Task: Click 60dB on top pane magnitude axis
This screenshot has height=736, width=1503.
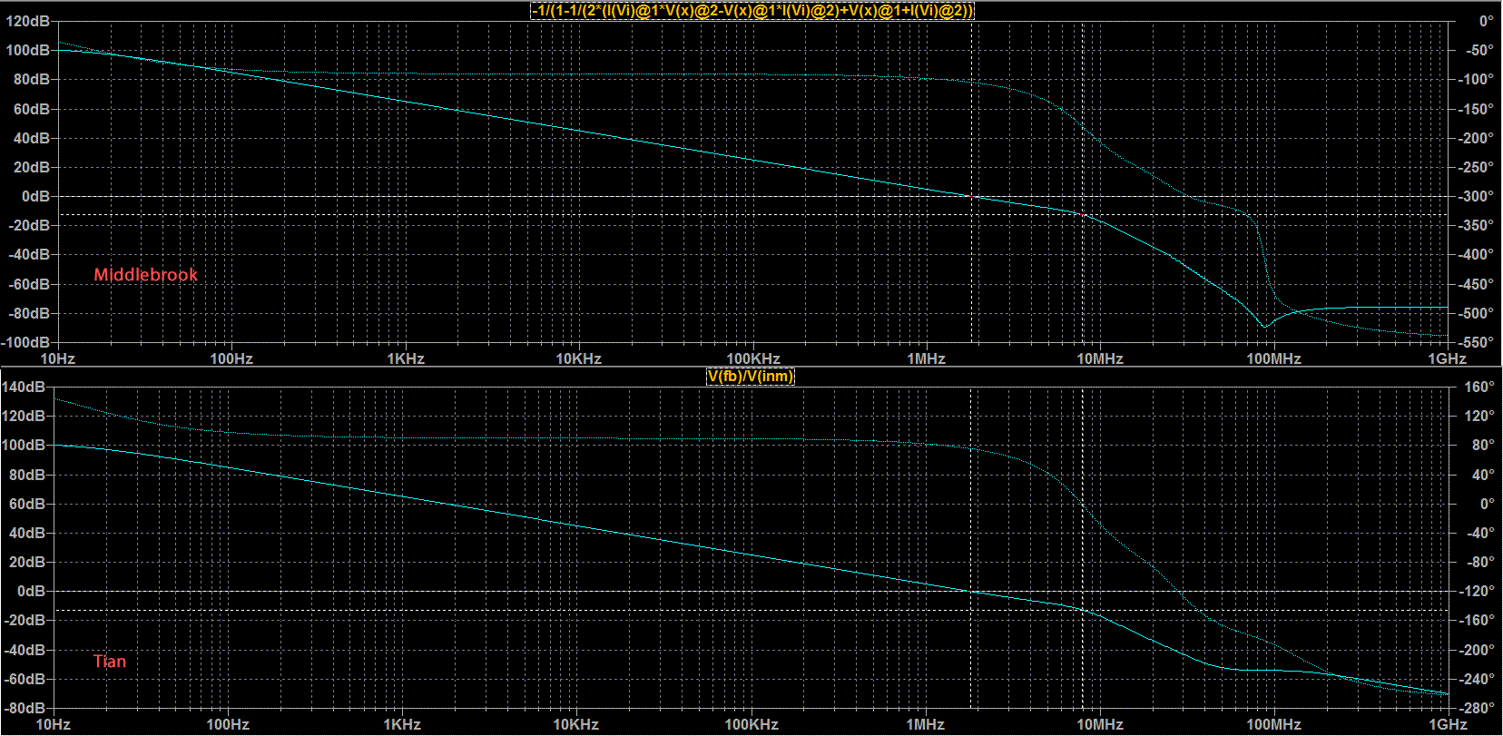Action: point(31,109)
